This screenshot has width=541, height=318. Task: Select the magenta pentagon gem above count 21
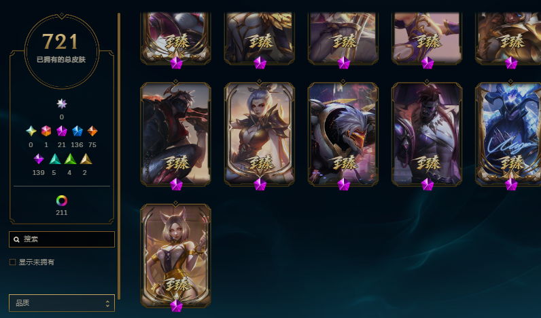click(x=61, y=131)
